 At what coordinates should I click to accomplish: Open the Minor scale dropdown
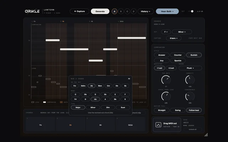[x=182, y=32]
